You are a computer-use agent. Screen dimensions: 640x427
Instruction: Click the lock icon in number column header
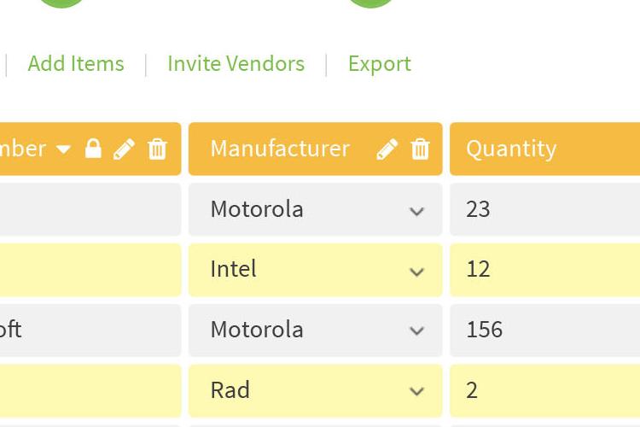tap(93, 149)
